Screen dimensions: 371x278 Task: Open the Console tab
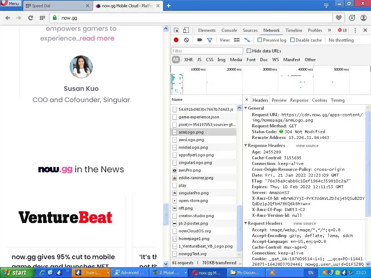tap(229, 30)
